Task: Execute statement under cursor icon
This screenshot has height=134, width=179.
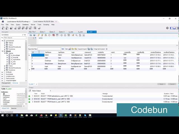Action: (x=42, y=35)
